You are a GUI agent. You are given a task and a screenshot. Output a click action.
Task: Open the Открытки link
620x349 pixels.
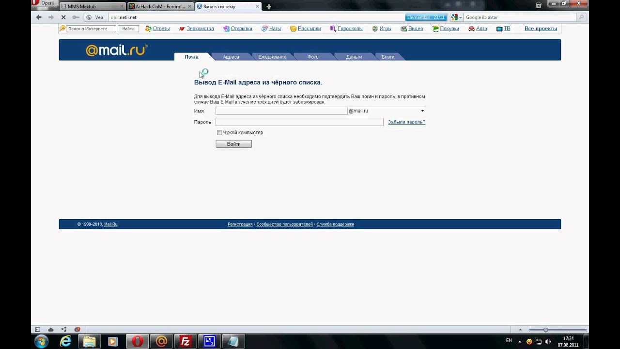[x=241, y=29]
